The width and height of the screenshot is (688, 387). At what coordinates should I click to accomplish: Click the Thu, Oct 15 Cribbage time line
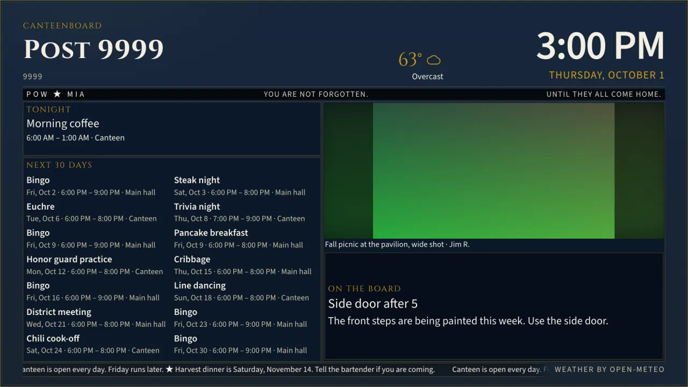[x=243, y=271]
